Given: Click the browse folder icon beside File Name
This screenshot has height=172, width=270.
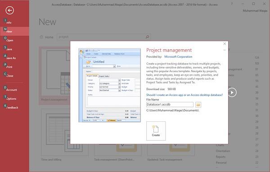Looking at the screenshot, I should click(x=198, y=104).
